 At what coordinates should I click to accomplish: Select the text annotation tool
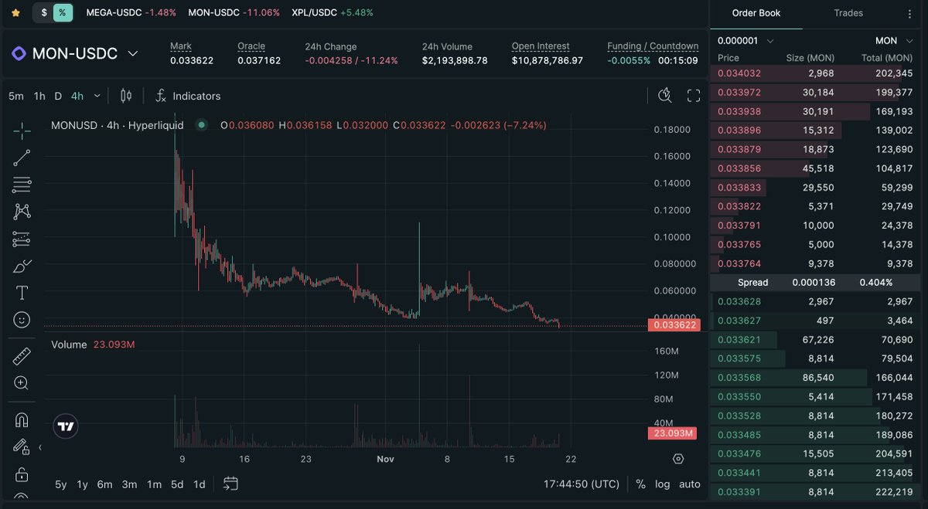pos(21,293)
